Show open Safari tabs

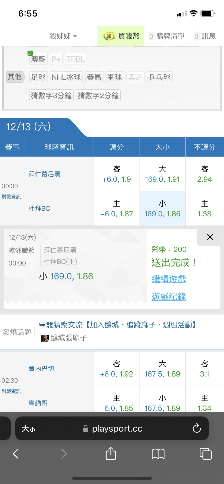click(x=206, y=454)
